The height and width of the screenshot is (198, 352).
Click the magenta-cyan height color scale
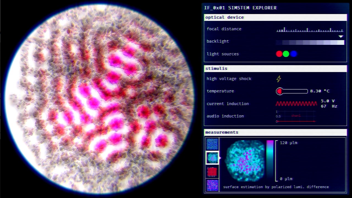pyautogui.click(x=270, y=161)
